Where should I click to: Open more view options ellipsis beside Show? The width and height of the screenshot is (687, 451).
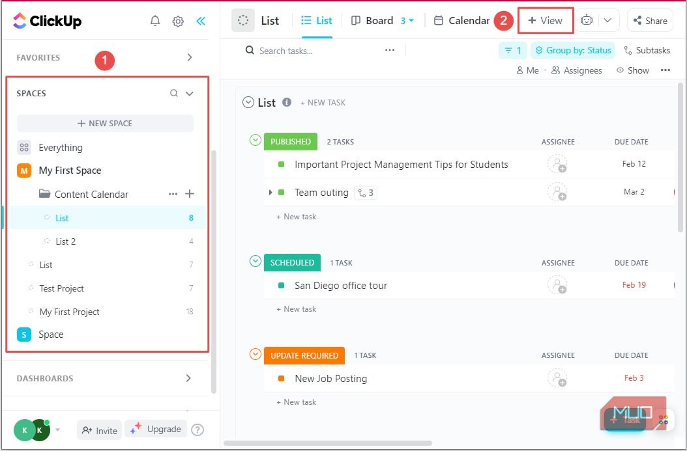click(665, 70)
